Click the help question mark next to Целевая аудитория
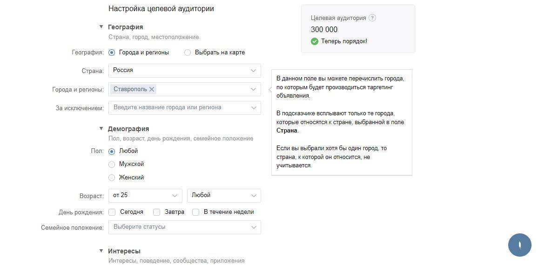 372,18
